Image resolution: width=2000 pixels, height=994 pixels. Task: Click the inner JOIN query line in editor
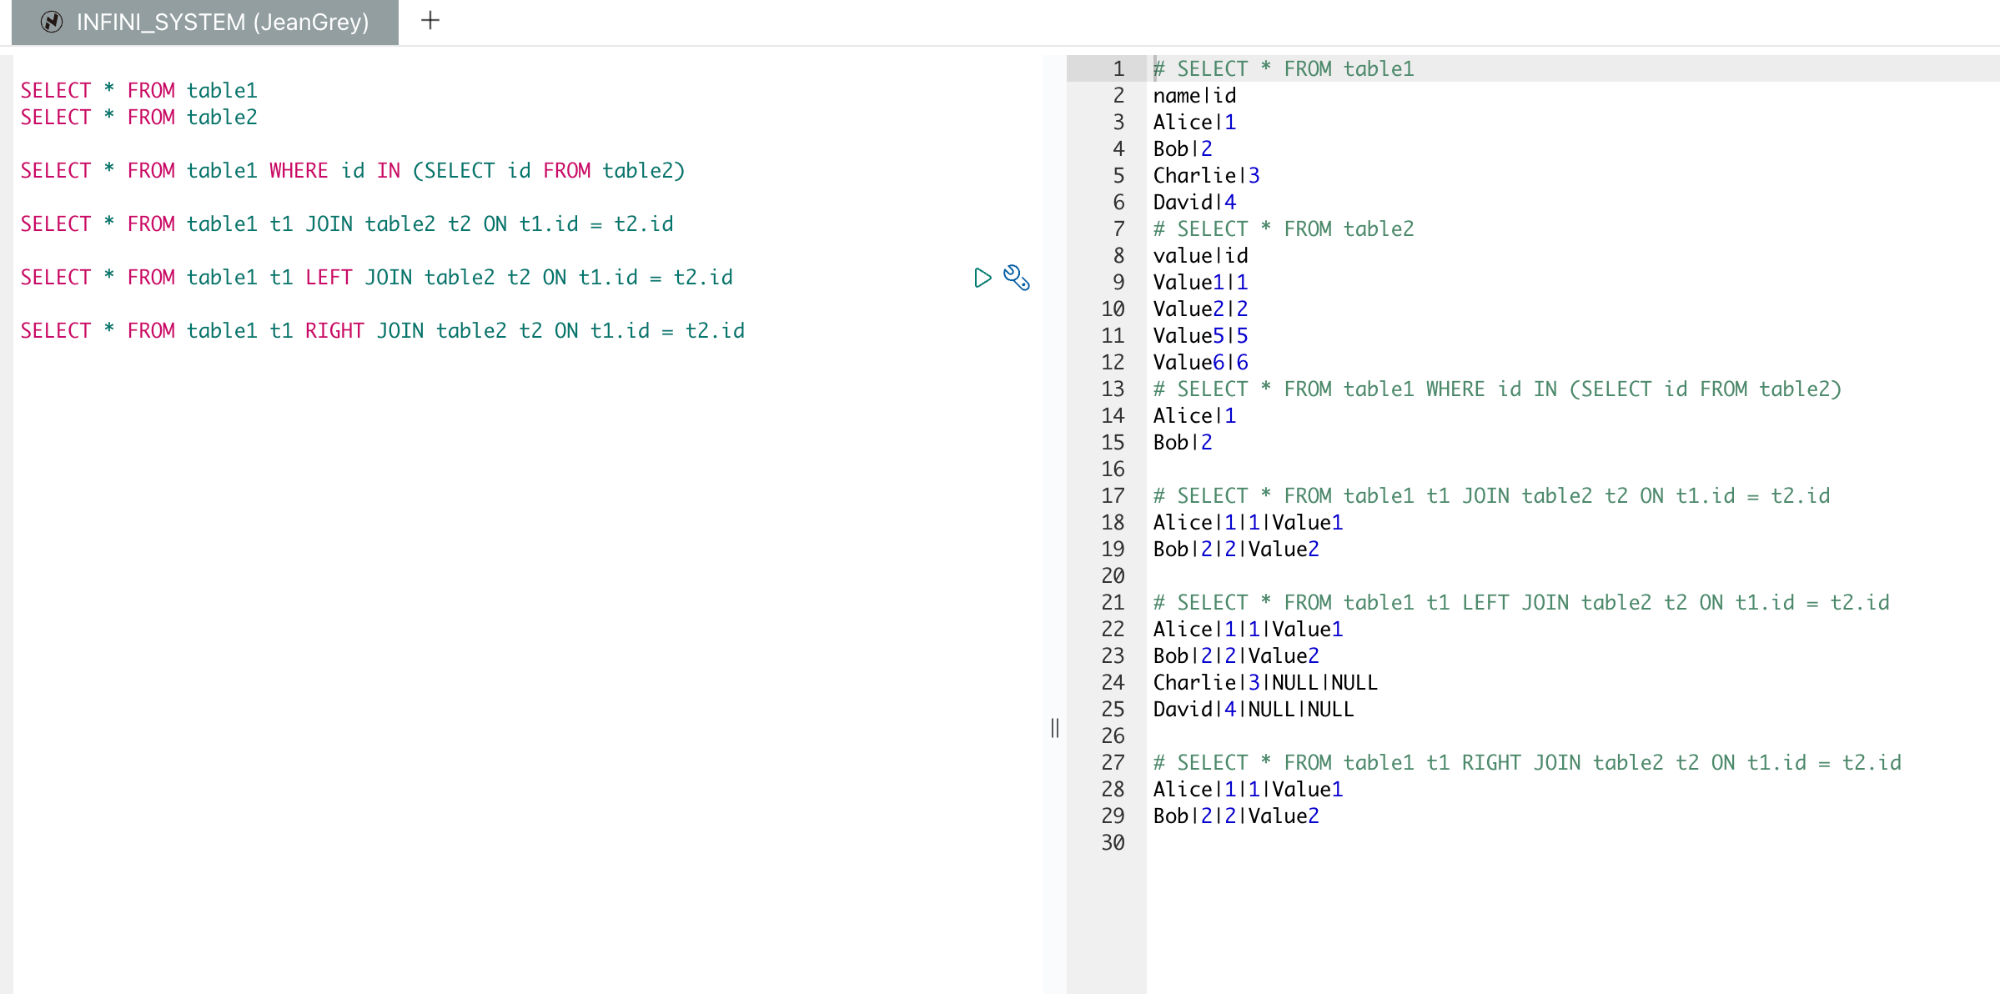[346, 223]
